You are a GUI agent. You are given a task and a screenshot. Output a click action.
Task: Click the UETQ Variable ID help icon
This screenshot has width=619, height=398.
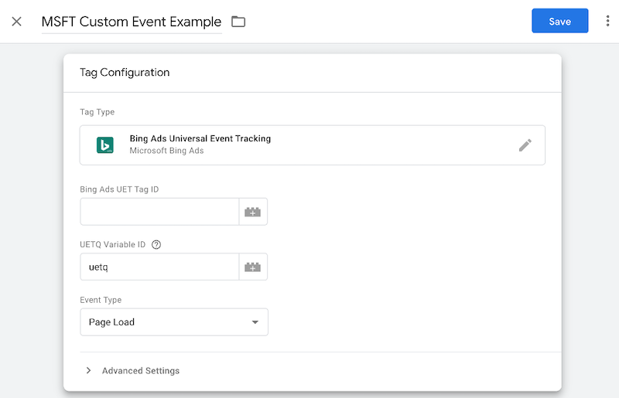(x=156, y=244)
